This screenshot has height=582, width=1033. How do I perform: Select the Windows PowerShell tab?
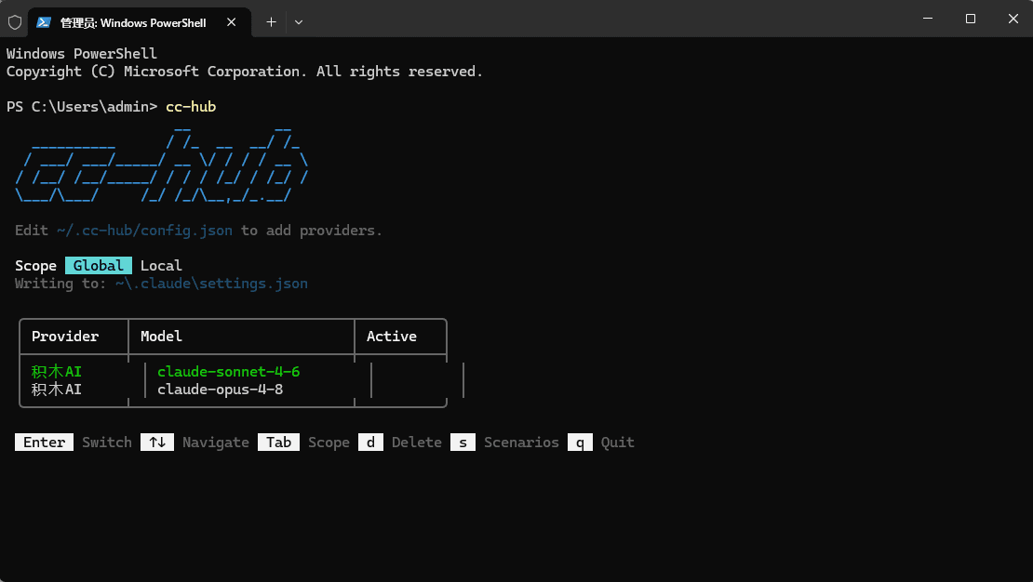pos(139,22)
